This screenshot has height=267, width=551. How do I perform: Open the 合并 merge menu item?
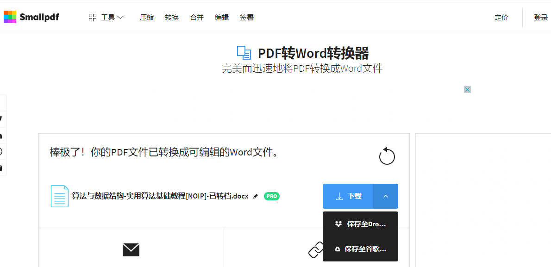coord(197,18)
